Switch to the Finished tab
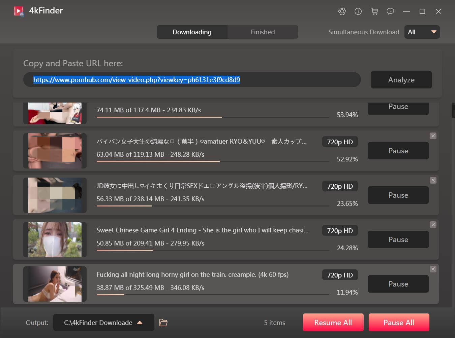This screenshot has width=455, height=338. tap(263, 32)
